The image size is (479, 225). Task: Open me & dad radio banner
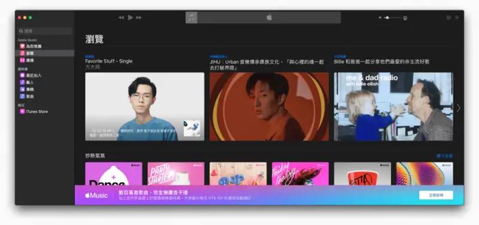393,107
